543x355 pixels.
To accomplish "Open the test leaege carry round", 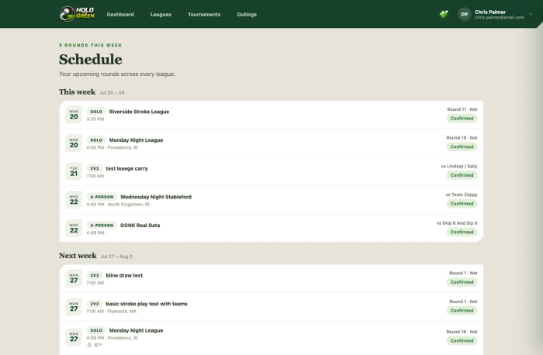I will 271,171.
